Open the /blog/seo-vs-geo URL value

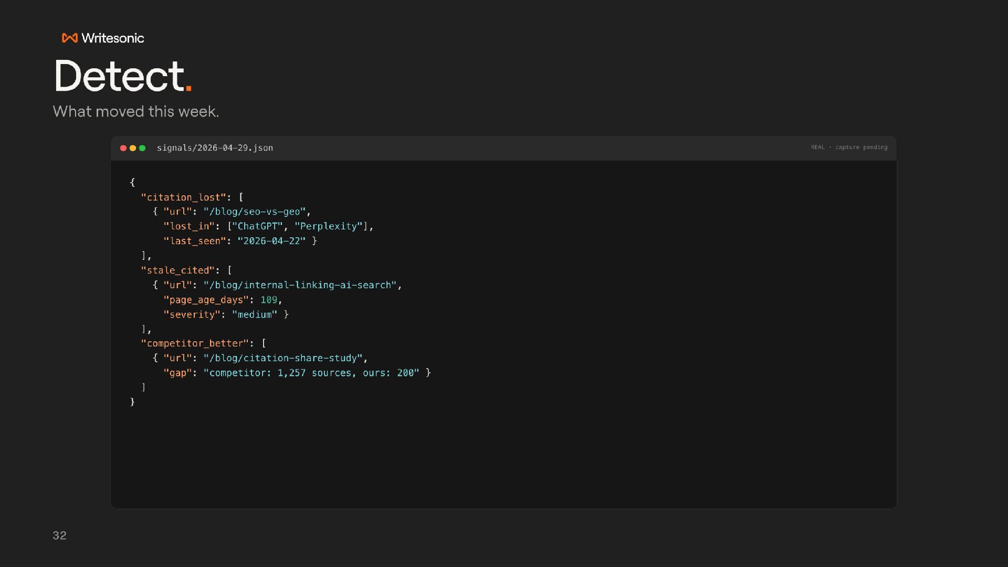coord(255,212)
